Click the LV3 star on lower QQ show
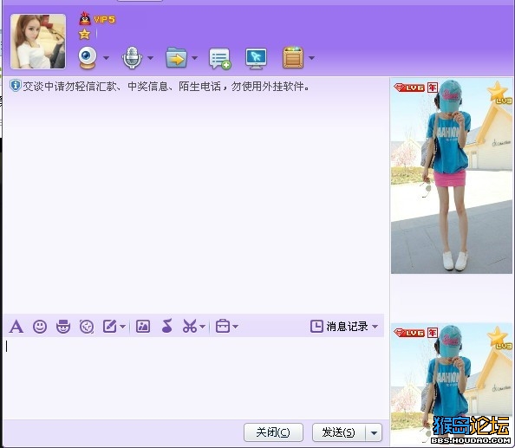 [499, 338]
